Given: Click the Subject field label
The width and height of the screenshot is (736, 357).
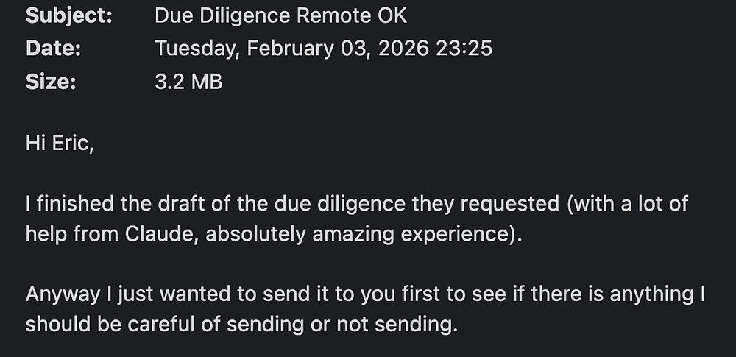Looking at the screenshot, I should coord(68,15).
